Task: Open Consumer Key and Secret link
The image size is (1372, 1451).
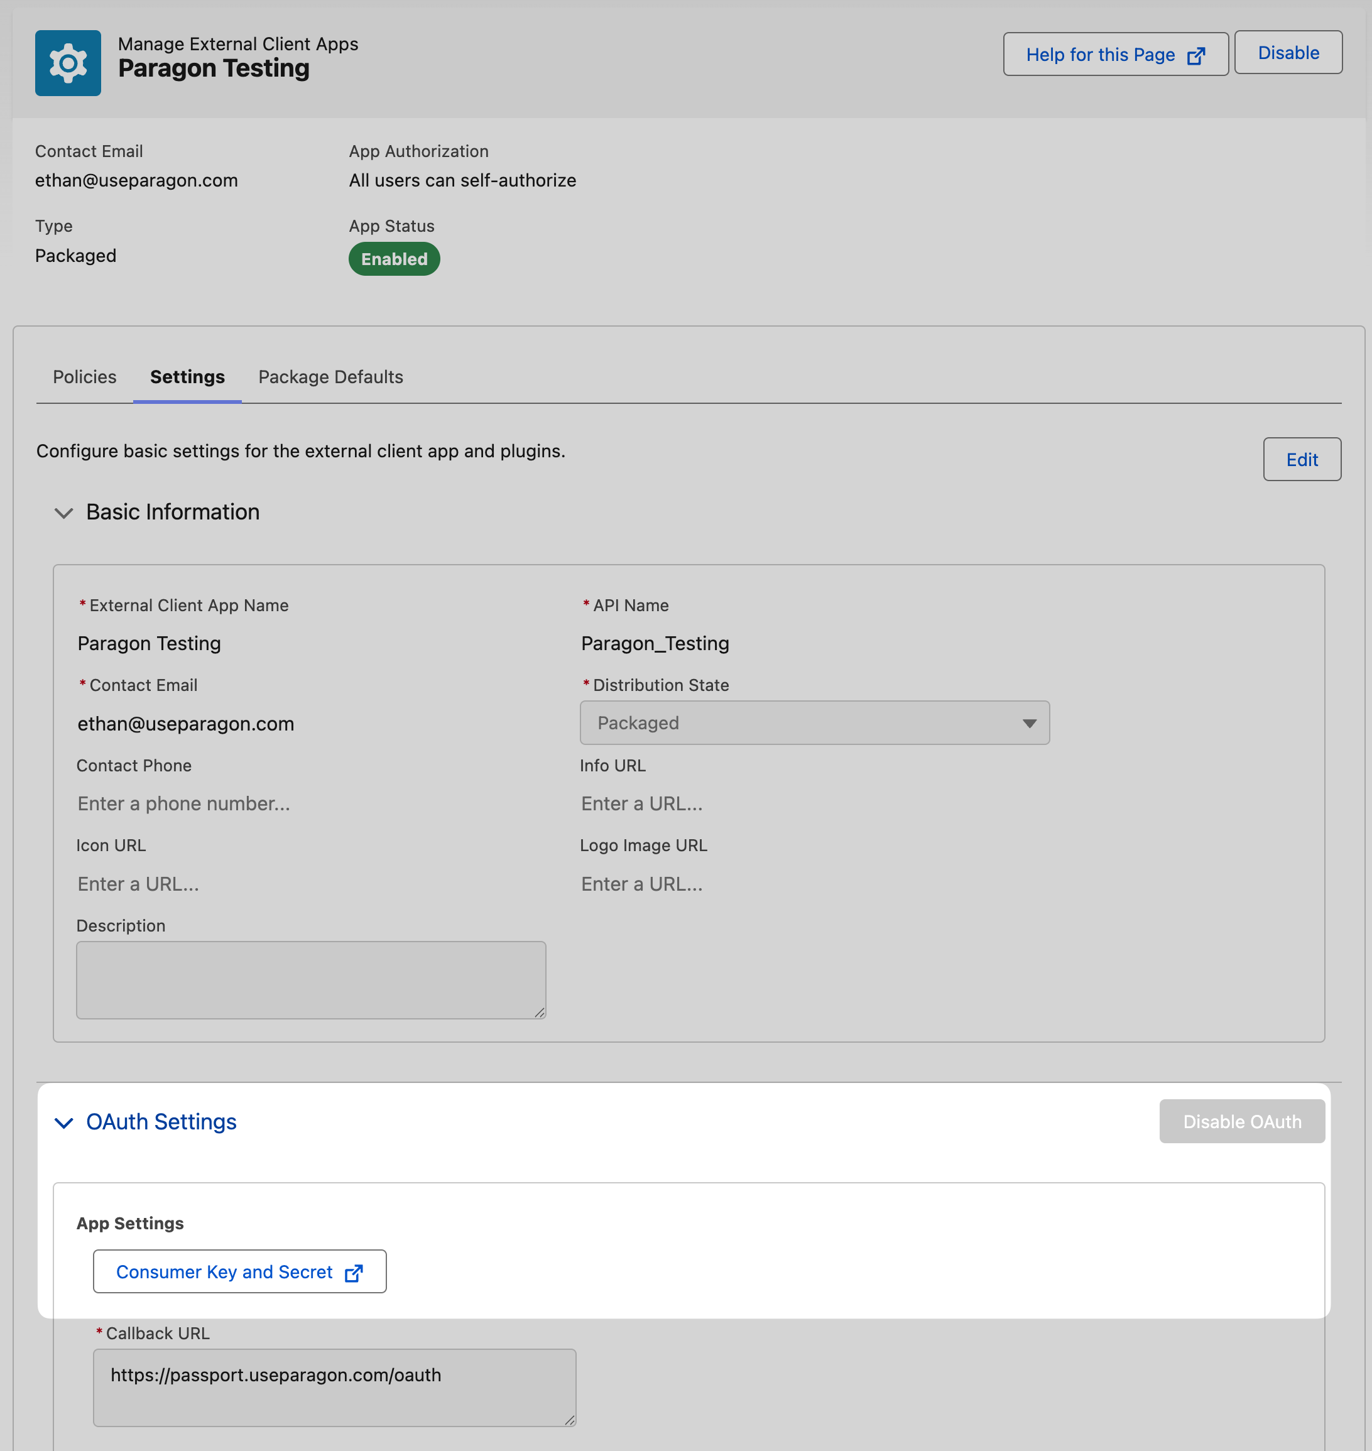Action: (224, 1272)
